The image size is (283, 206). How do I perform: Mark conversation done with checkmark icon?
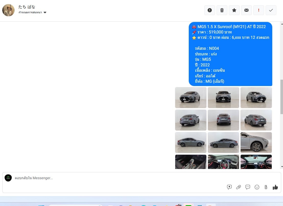click(x=271, y=10)
